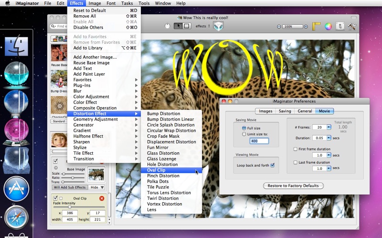The height and width of the screenshot is (238, 382).
Task: Open the pink glass orb dock icon
Action: pyautogui.click(x=16, y=132)
